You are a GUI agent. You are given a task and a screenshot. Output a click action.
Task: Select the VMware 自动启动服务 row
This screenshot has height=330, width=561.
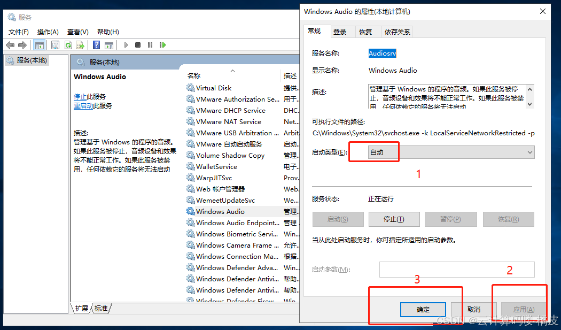click(x=243, y=144)
